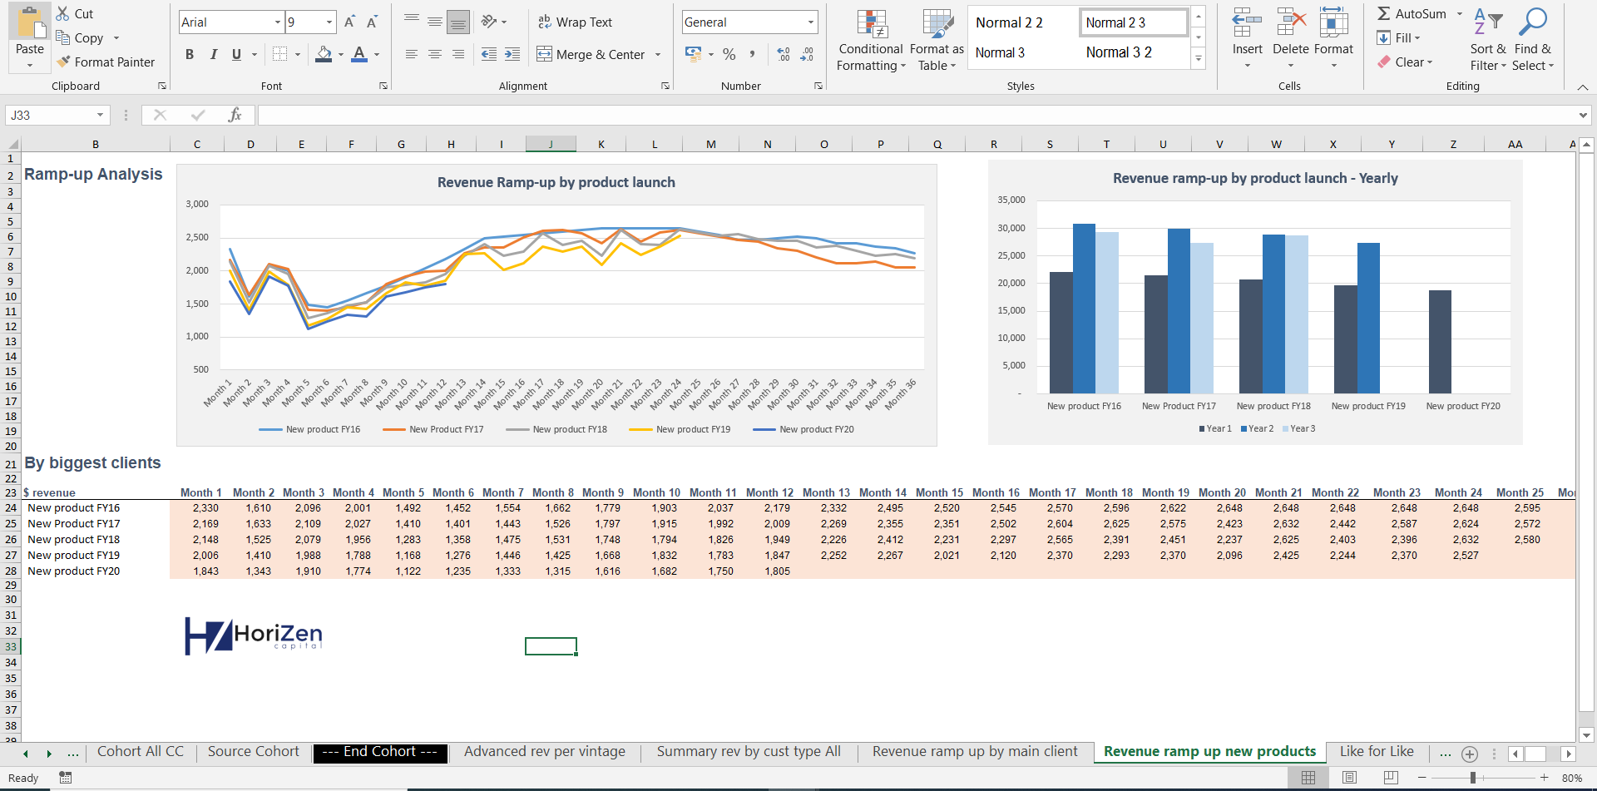The height and width of the screenshot is (791, 1597).
Task: Click inside the formula bar input
Action: 916,115
